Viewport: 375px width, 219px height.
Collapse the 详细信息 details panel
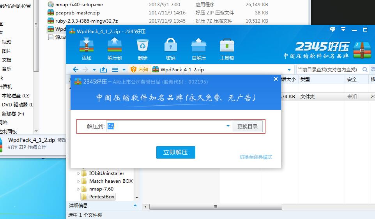pyautogui.click(x=135, y=205)
